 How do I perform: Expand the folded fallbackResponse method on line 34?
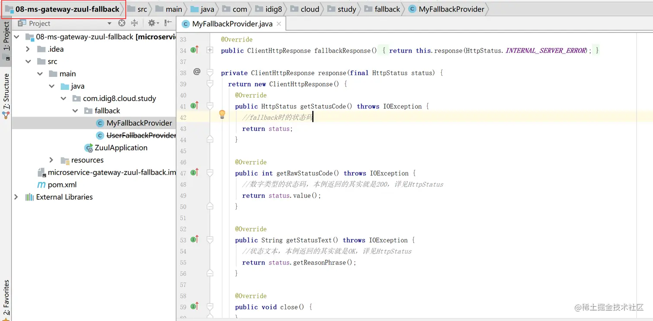pos(210,50)
